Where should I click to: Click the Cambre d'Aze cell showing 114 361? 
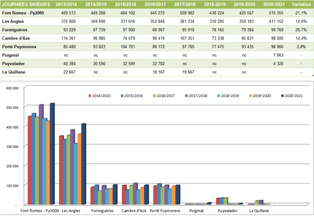click(66, 38)
